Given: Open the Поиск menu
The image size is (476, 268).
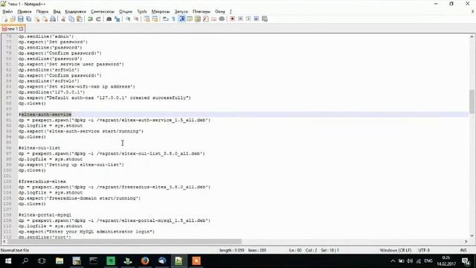Looking at the screenshot, I should [x=42, y=12].
